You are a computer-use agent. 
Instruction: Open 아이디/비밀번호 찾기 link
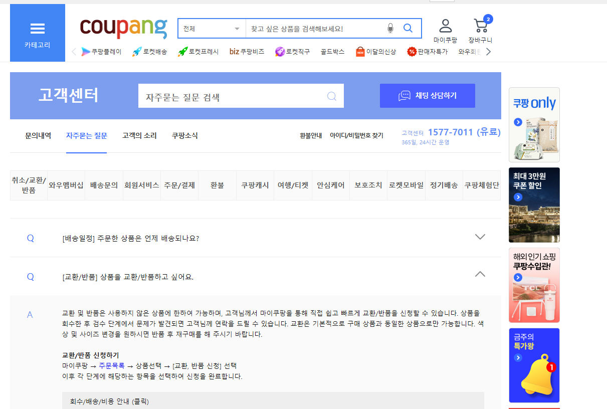point(356,136)
